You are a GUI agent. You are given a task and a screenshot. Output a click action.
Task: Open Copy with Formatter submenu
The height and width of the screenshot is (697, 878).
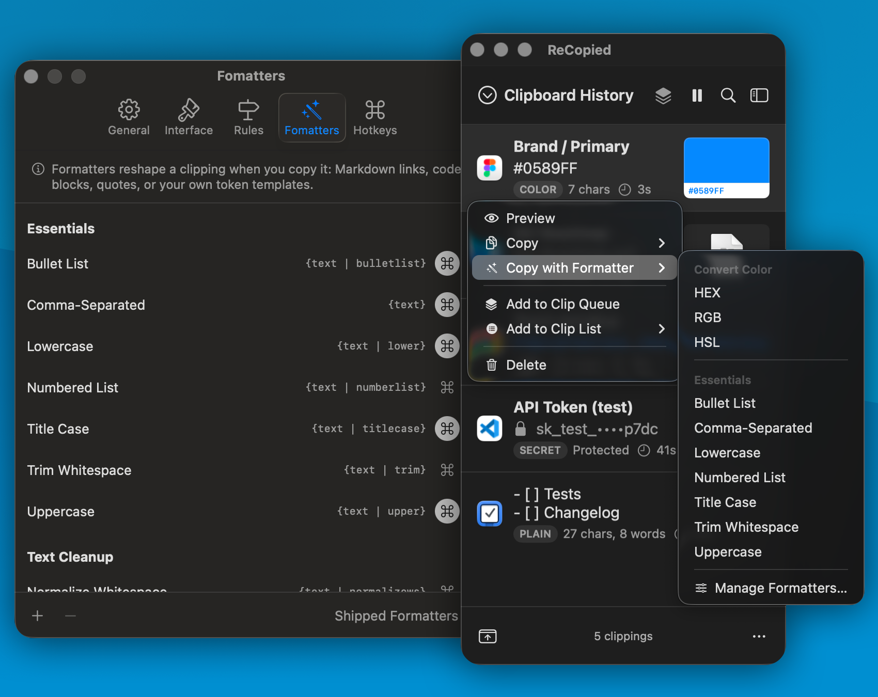(574, 268)
